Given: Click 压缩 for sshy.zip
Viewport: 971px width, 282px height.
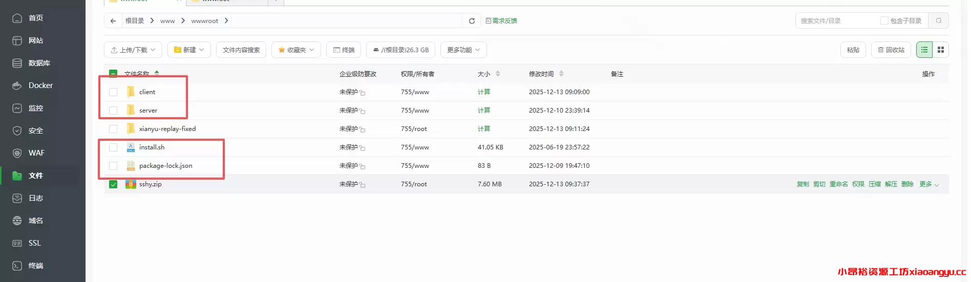Looking at the screenshot, I should click(875, 184).
